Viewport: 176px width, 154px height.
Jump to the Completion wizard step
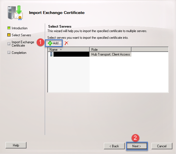19,53
